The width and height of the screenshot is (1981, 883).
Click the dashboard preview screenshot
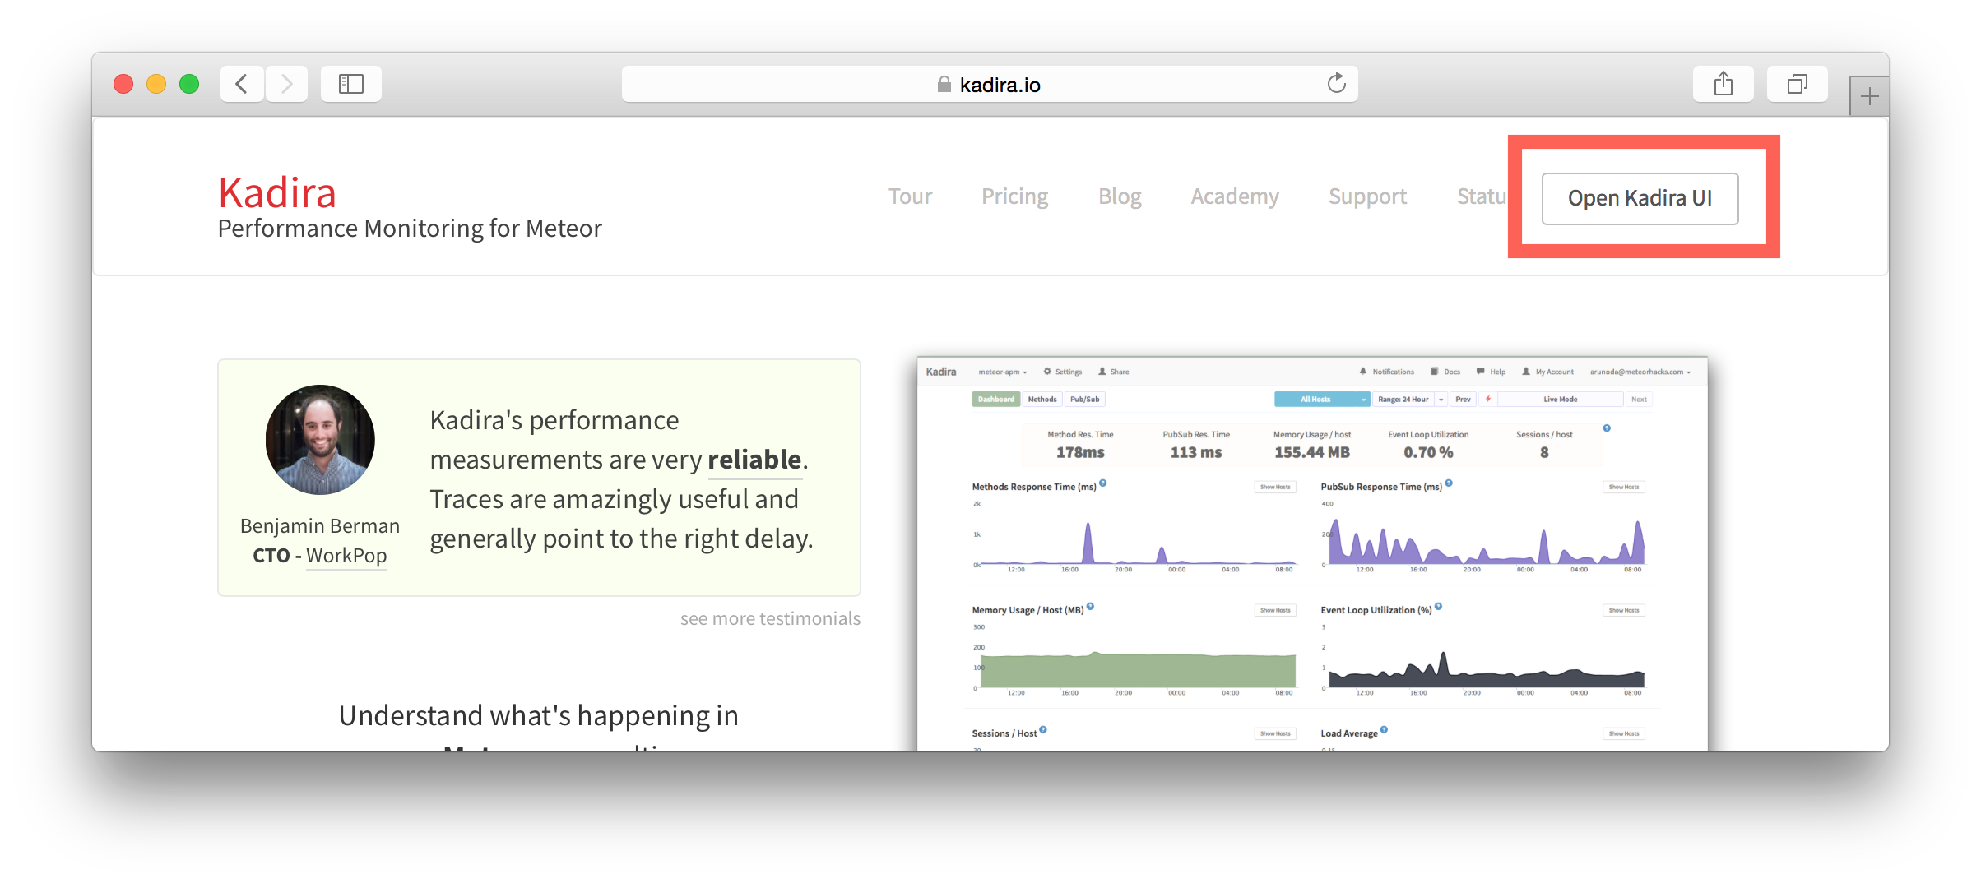click(1312, 554)
